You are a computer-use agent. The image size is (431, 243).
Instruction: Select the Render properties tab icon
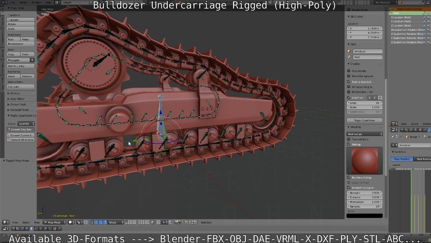point(13,229)
